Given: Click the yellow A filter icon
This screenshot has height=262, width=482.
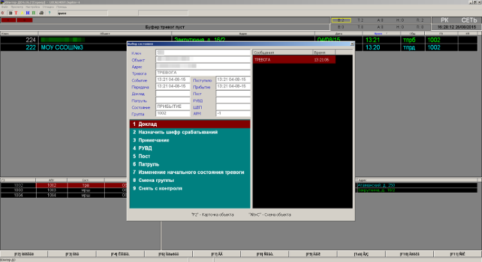Looking at the screenshot, I should coord(22,13).
